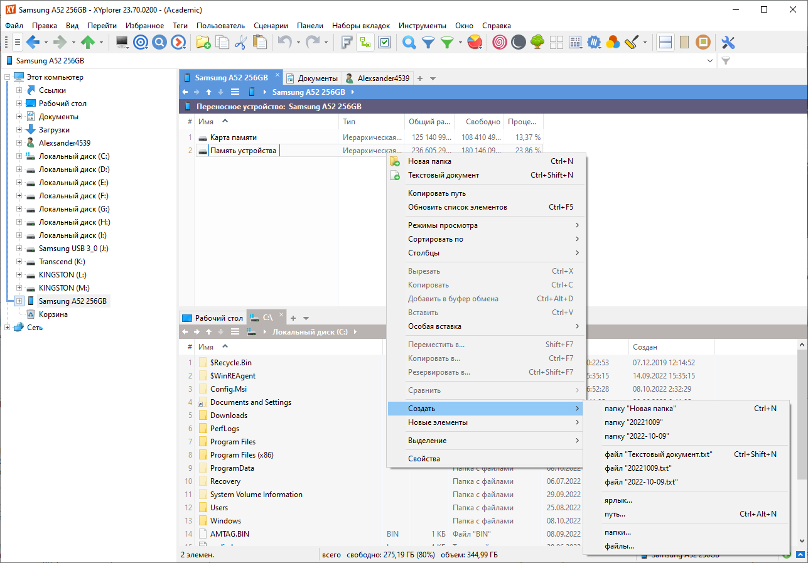This screenshot has height=563, width=808.
Task: Click the green funnel filter icon
Action: point(447,42)
